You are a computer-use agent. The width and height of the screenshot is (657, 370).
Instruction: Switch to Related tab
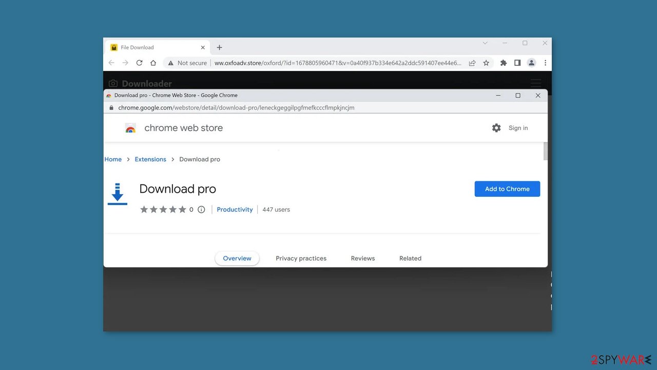410,258
